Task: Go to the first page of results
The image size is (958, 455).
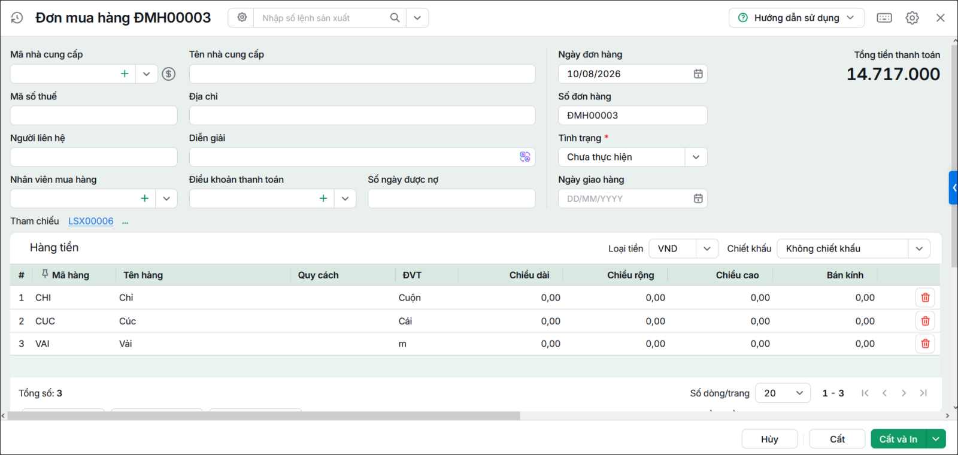Action: (865, 393)
